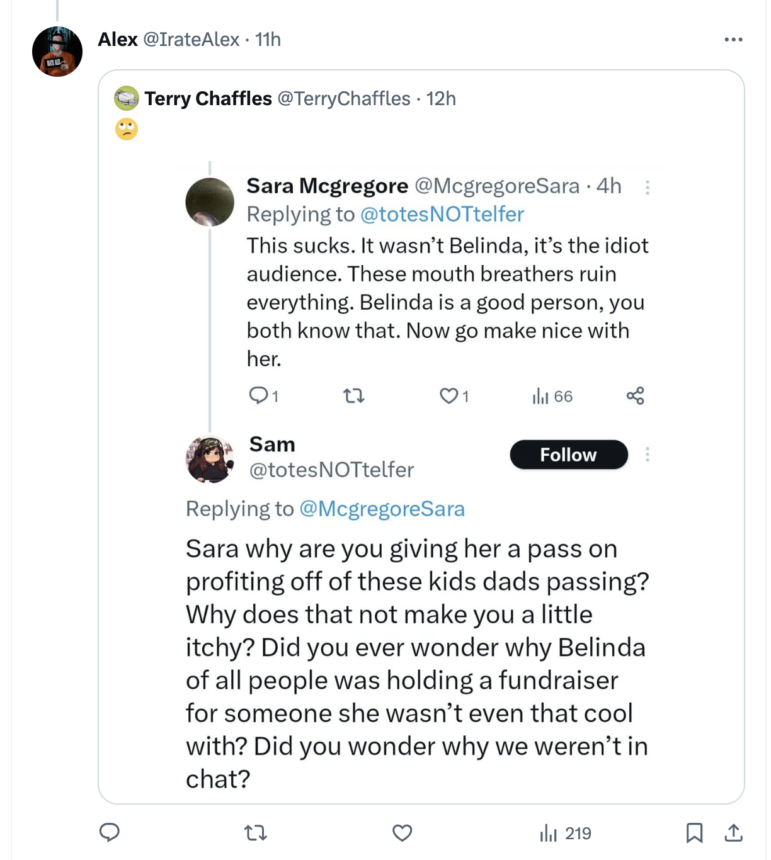The width and height of the screenshot is (771, 860).
Task: Open the three-dot menu on Alex's tweet
Action: click(x=733, y=40)
